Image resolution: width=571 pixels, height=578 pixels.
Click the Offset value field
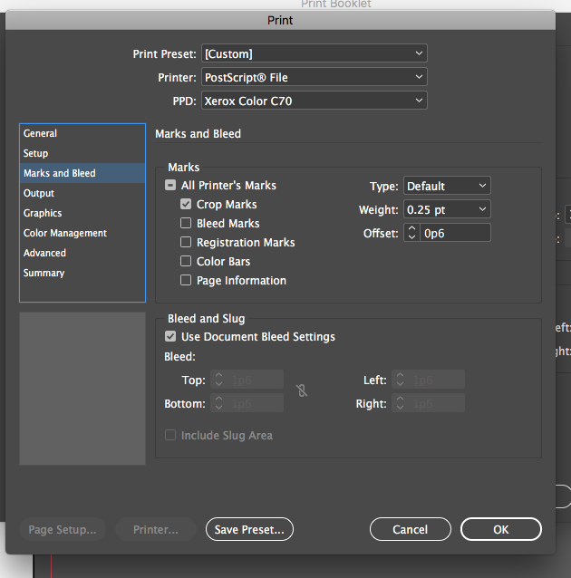[x=455, y=233]
